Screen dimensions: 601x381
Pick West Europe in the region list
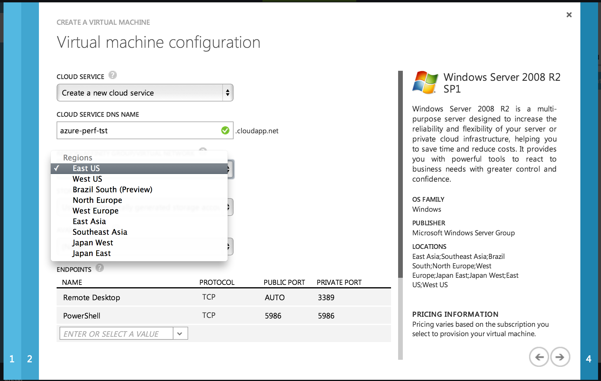tap(96, 211)
